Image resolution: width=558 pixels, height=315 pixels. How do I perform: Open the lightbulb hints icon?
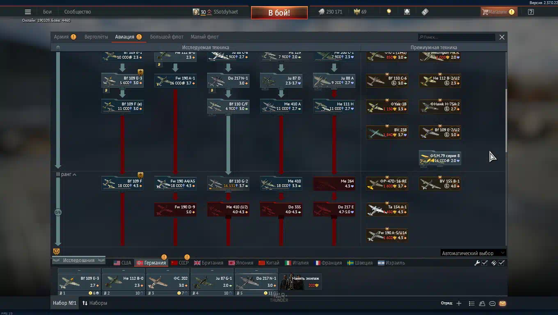(x=389, y=12)
